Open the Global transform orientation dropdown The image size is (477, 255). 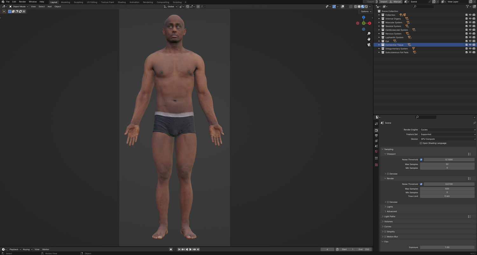[170, 6]
